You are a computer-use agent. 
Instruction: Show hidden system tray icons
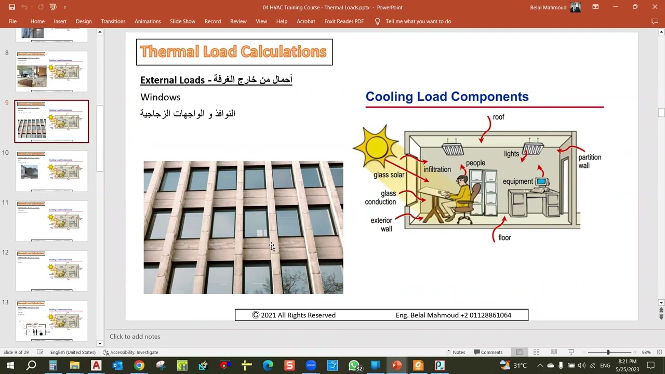[x=540, y=366]
